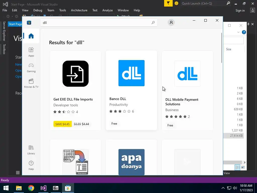257x193 pixels.
Task: Open Get EXE DLL File Imports app icon
Action: 75,74
